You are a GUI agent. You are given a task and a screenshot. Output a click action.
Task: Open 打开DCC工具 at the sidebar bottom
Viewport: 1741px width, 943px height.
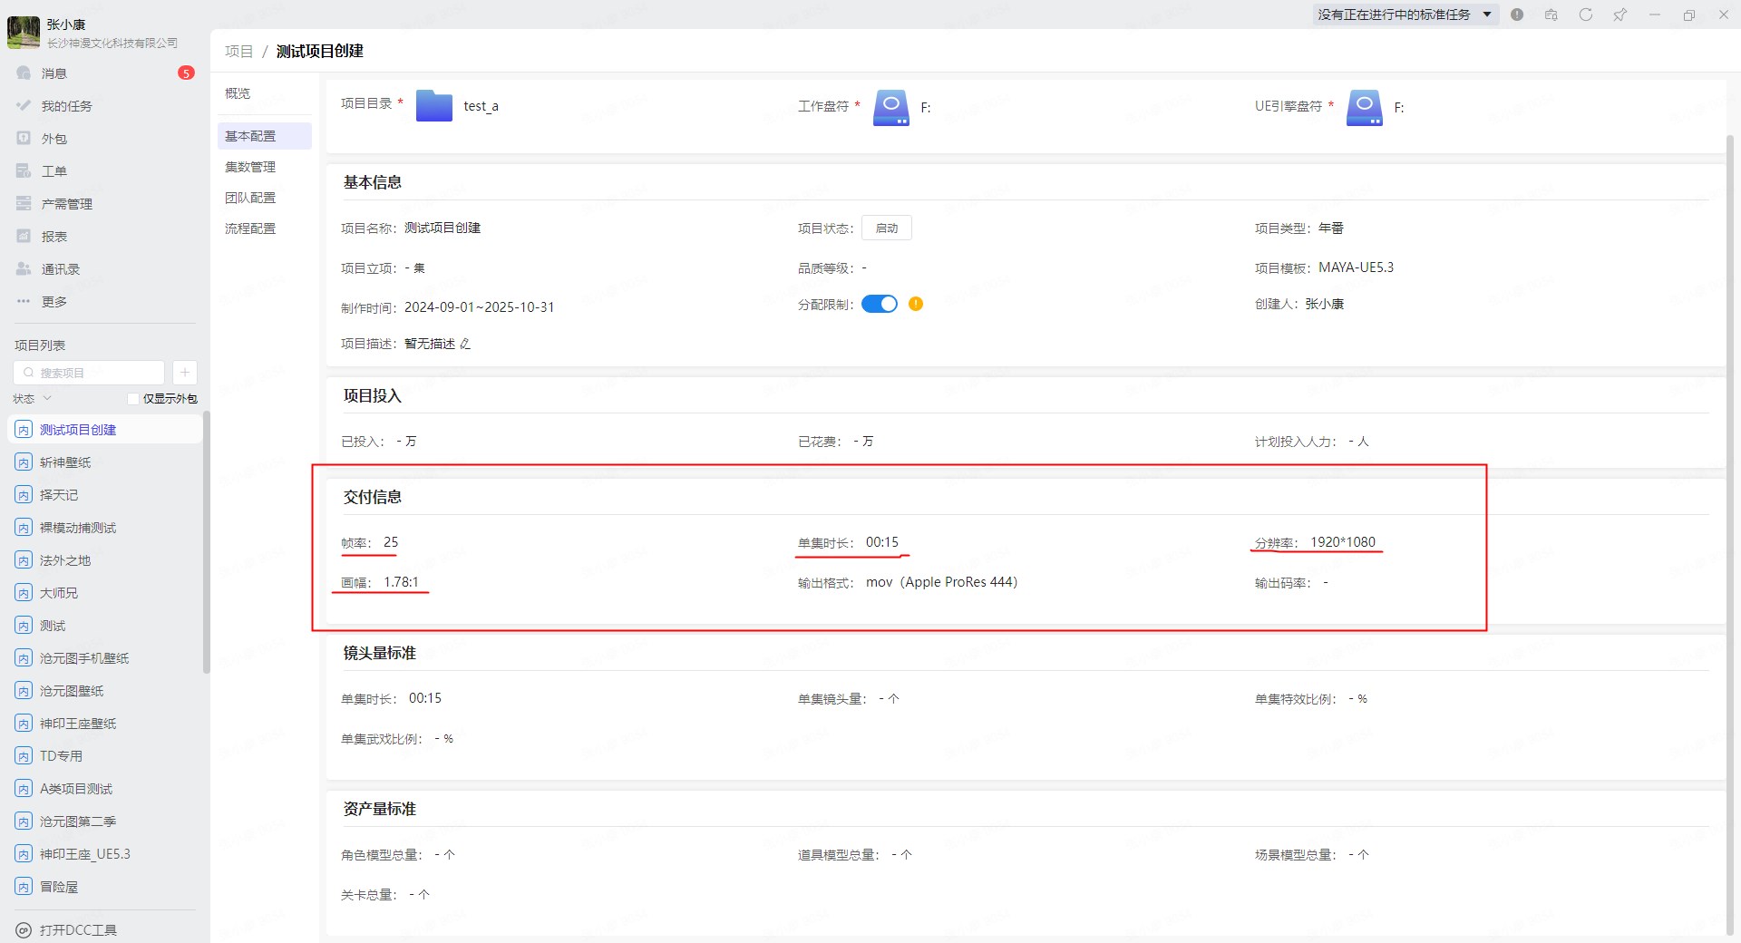[x=78, y=929]
